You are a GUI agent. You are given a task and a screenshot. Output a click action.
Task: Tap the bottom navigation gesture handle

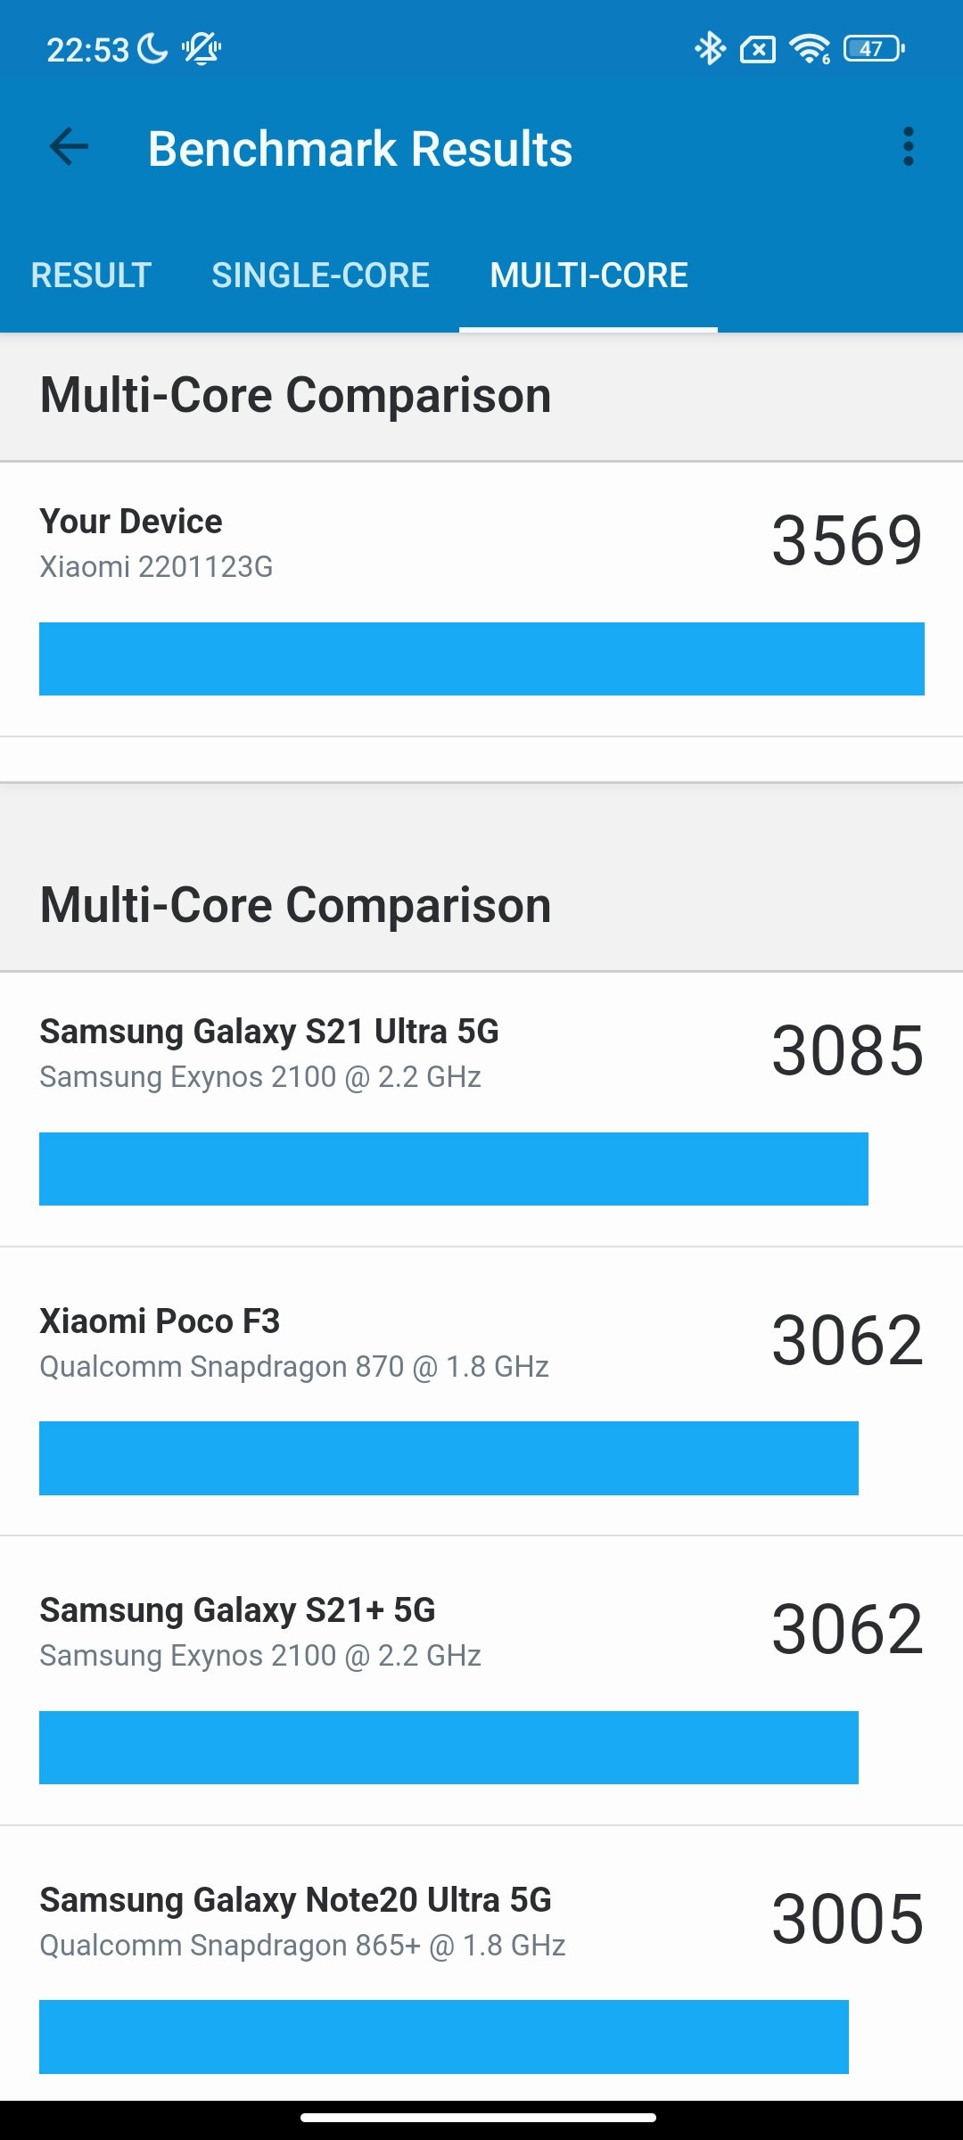pos(479,2117)
